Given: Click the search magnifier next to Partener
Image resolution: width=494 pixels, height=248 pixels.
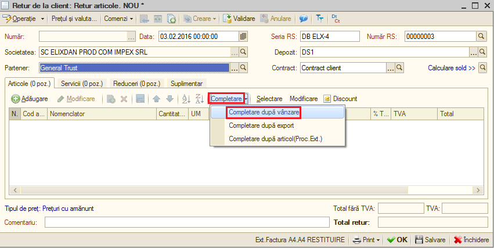Looking at the screenshot, I should click(243, 67).
